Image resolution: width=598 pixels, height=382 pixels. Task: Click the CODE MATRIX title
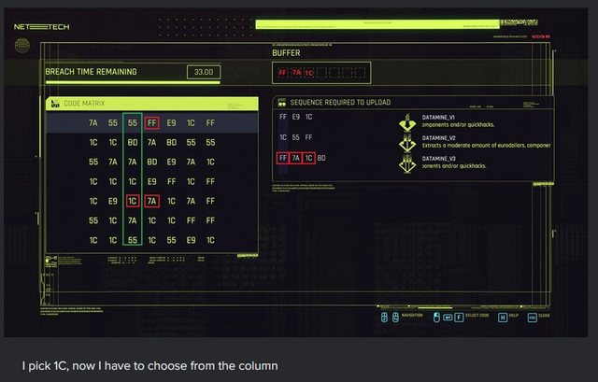pos(84,104)
